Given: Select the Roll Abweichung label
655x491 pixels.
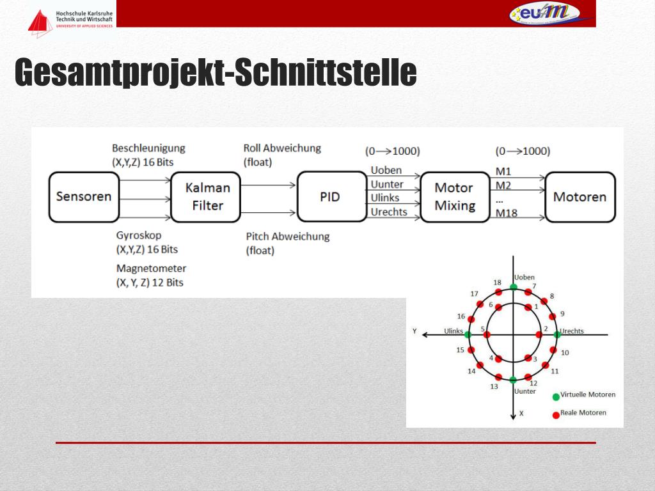Looking at the screenshot, I should click(282, 148).
